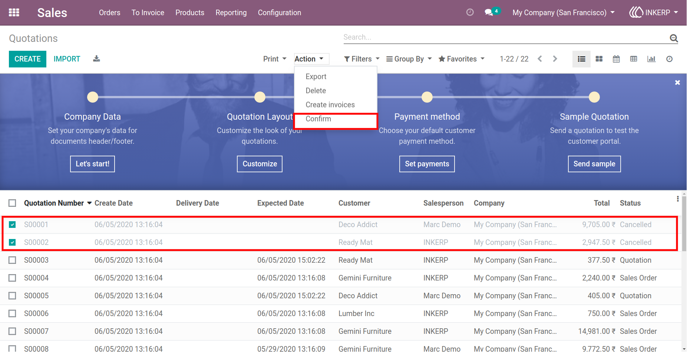Open the Favorites dropdown

click(462, 59)
